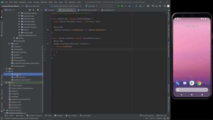Open the Phone app on the emulator
The width and height of the screenshot is (213, 120).
[x=178, y=83]
